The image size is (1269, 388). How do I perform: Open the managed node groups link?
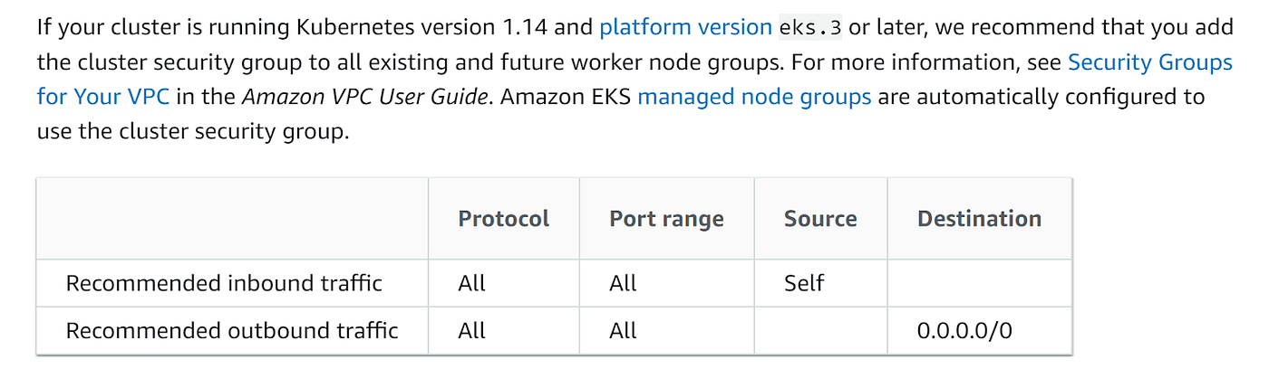click(x=754, y=97)
